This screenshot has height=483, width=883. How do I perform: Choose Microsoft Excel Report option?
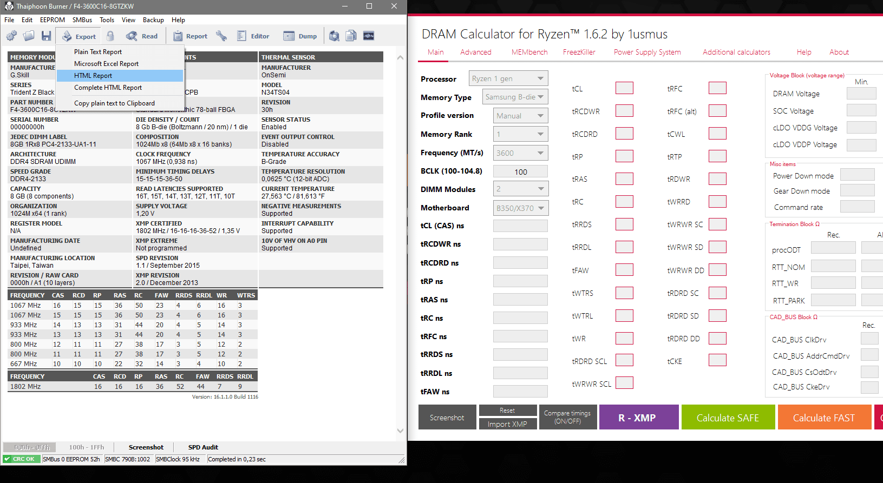[x=120, y=64]
